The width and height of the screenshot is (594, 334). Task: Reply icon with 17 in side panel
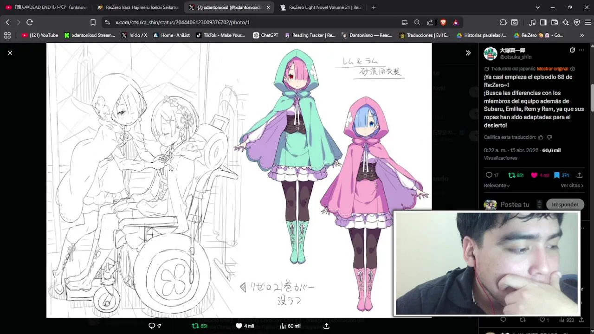(x=492, y=175)
